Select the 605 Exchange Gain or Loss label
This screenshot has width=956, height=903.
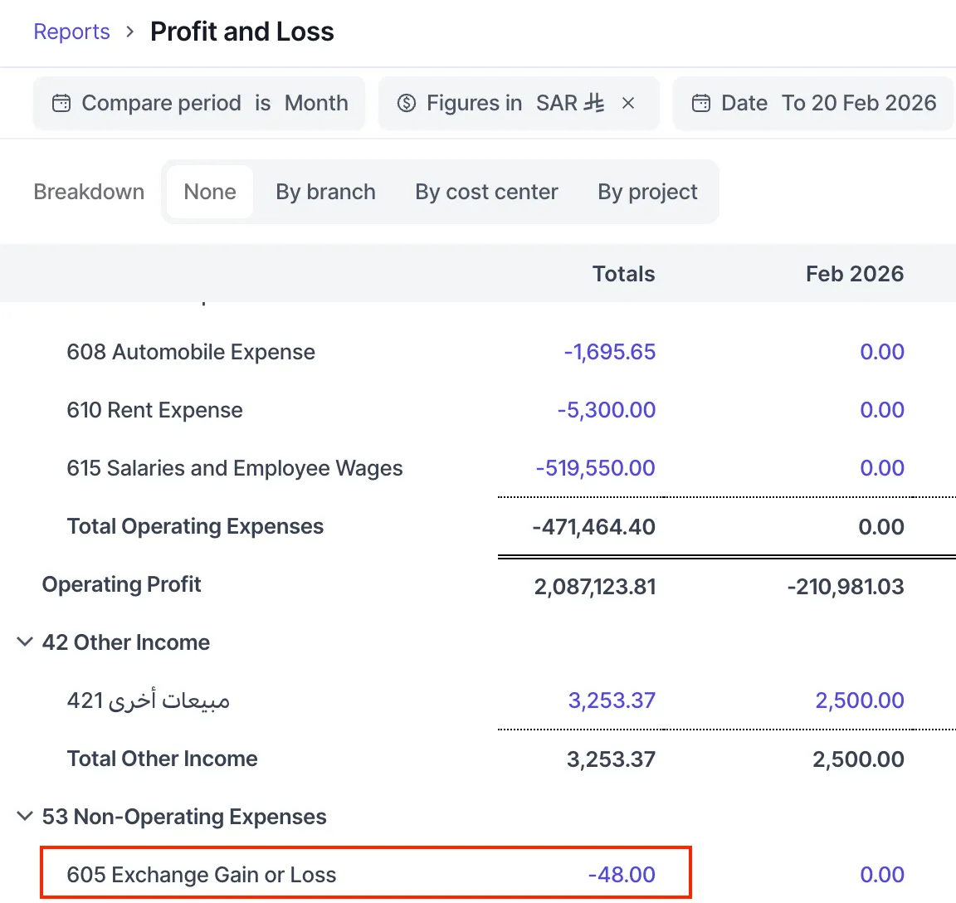[201, 875]
